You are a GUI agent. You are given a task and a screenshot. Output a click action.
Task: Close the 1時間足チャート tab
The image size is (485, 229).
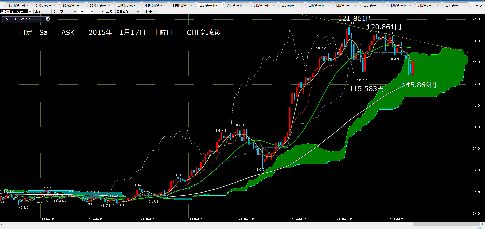point(137,5)
